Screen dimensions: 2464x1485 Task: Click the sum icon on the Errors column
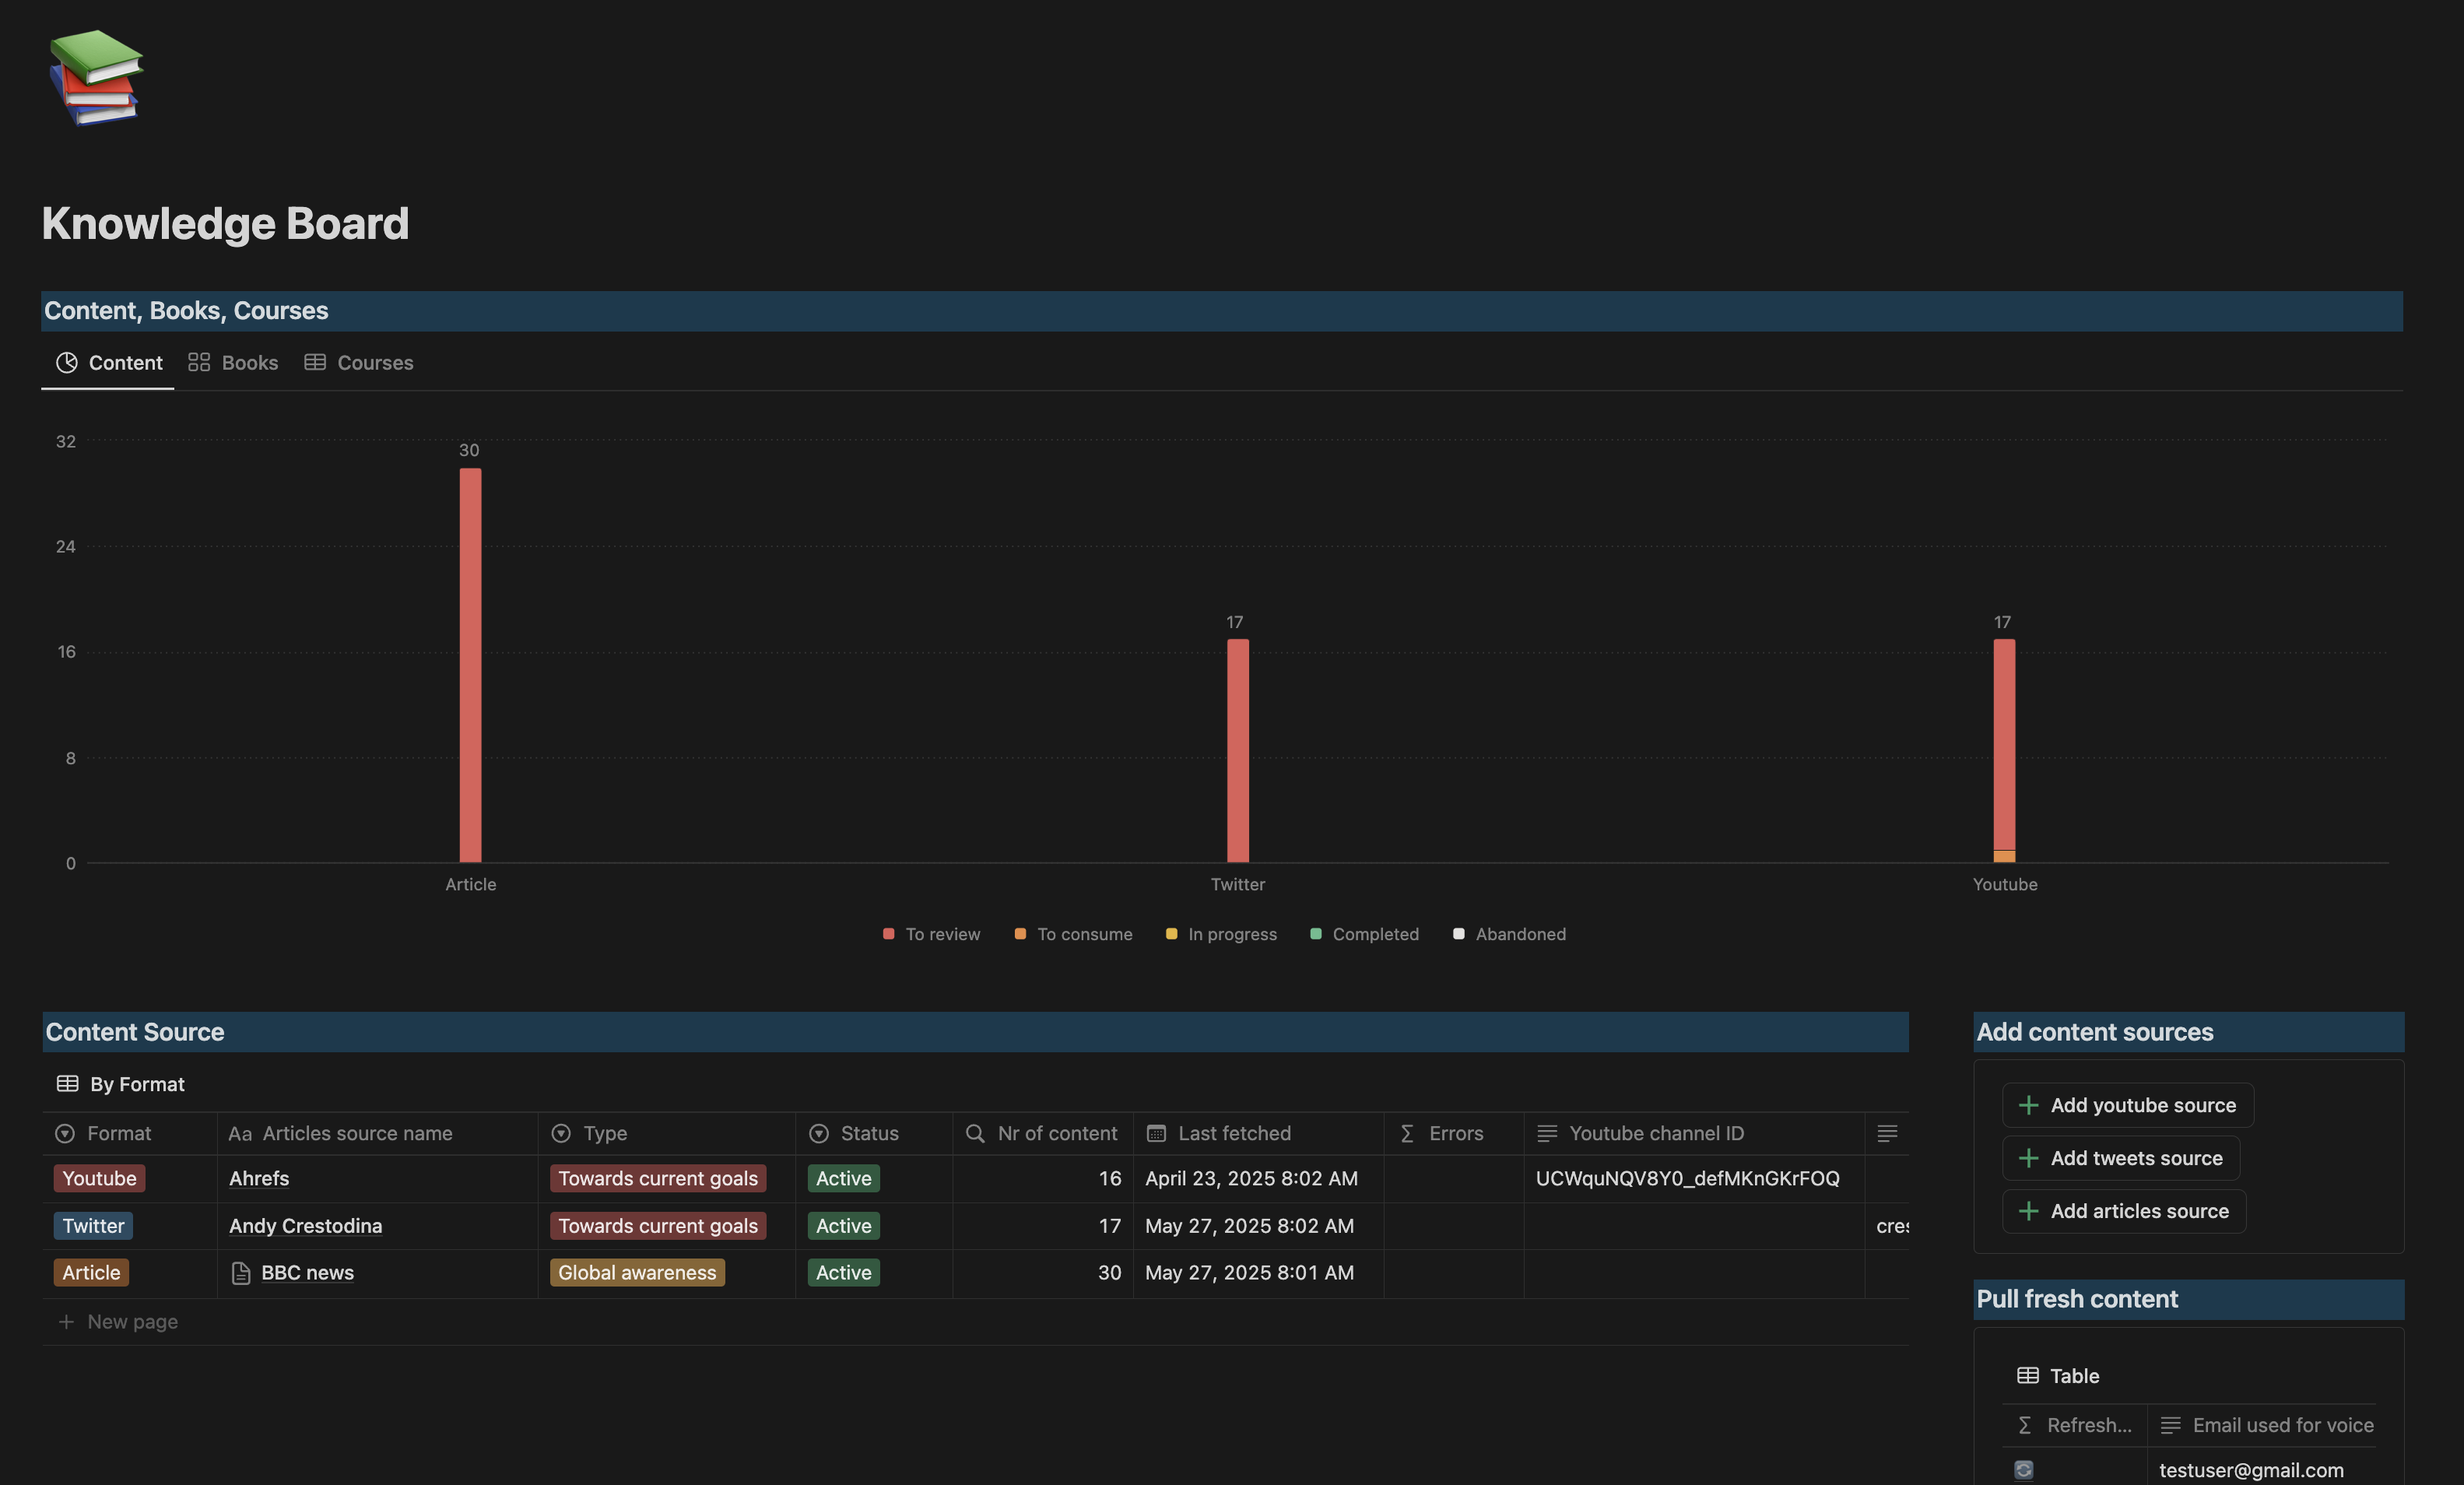tap(1406, 1133)
